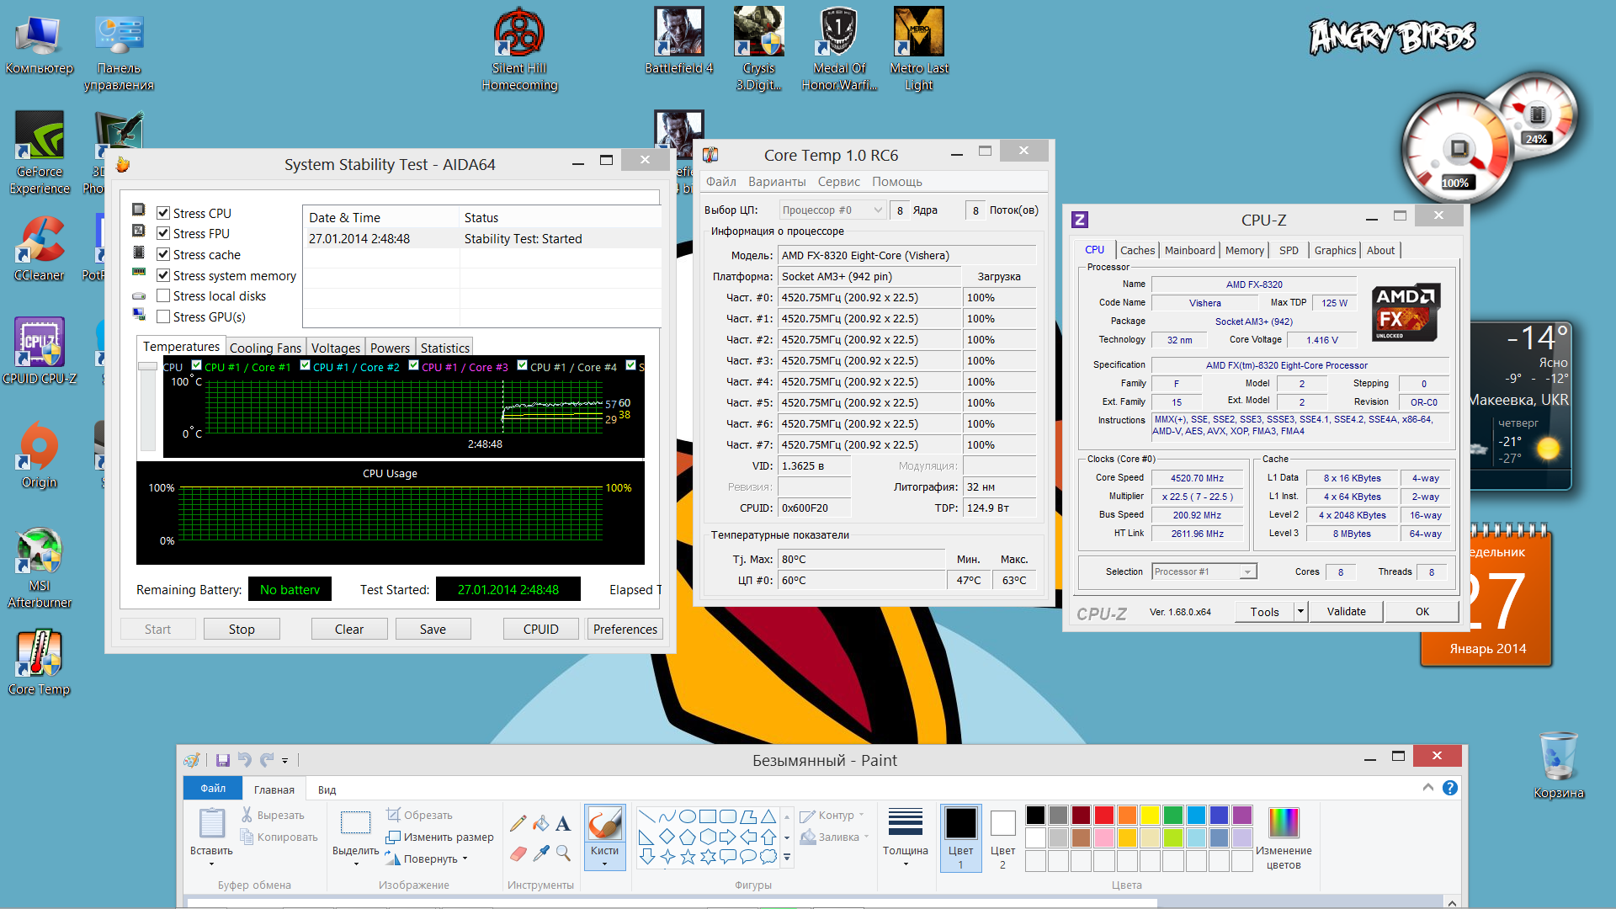
Task: Pick the red color swatch
Action: (1104, 815)
